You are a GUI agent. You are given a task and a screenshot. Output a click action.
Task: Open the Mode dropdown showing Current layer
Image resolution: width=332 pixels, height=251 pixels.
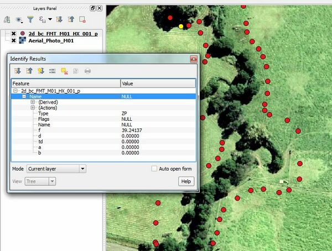point(56,169)
